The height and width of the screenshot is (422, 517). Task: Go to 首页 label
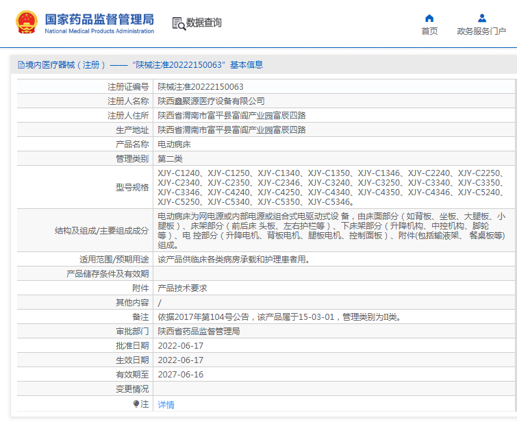pos(429,32)
